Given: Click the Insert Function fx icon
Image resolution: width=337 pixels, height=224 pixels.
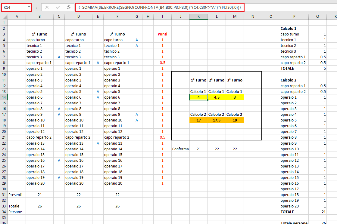Looking at the screenshot, I should (69, 7).
